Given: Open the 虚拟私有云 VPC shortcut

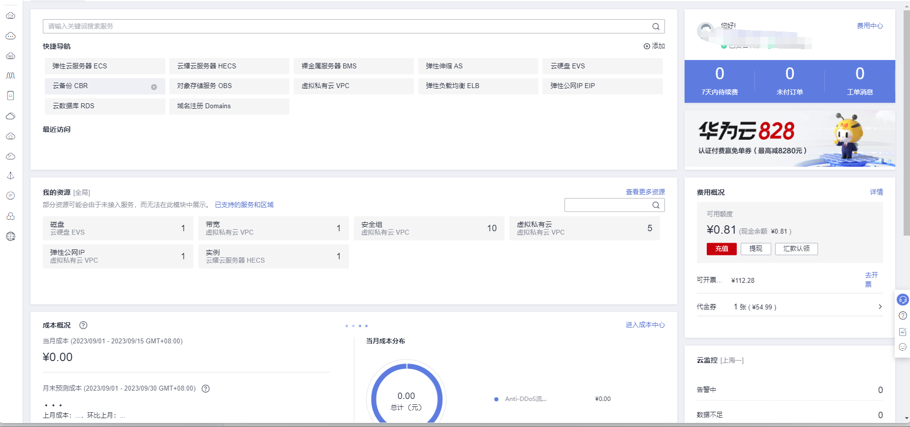Looking at the screenshot, I should (354, 86).
